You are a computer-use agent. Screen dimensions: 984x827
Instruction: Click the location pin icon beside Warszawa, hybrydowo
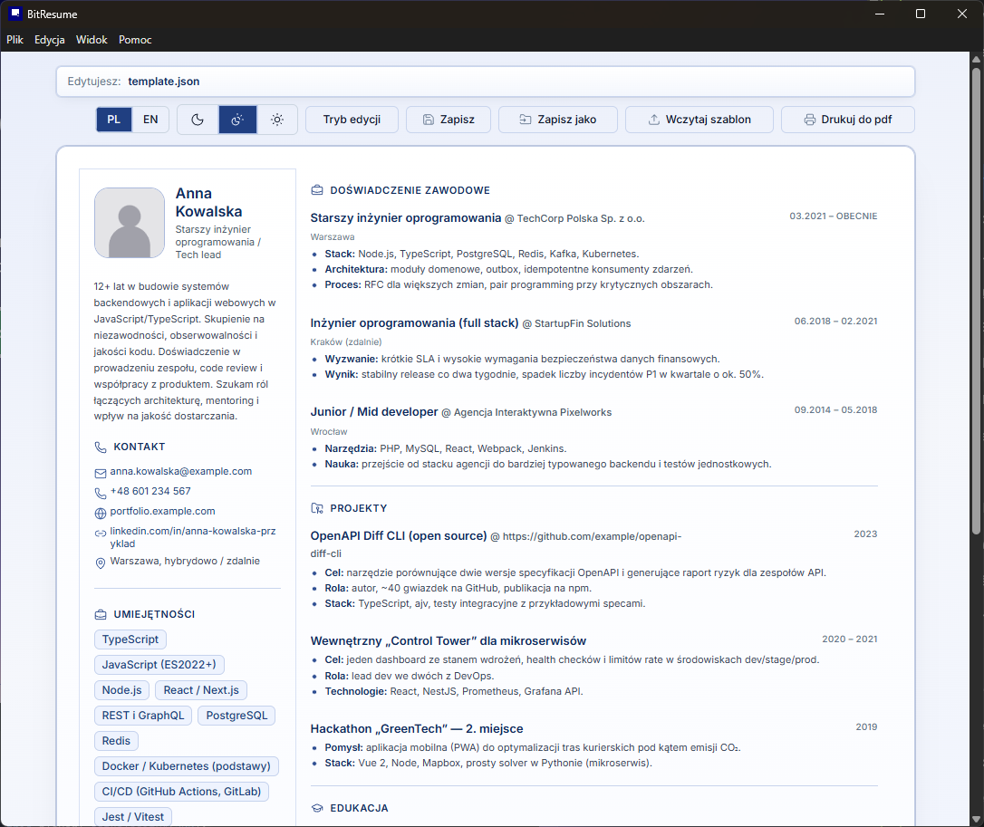tap(100, 561)
